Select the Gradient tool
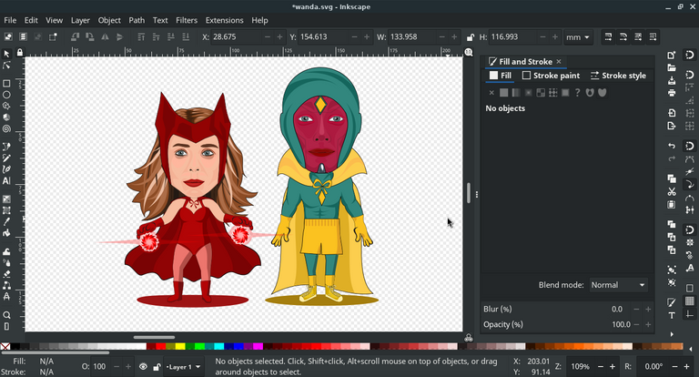Viewport: 699px width, 377px height. [6, 199]
